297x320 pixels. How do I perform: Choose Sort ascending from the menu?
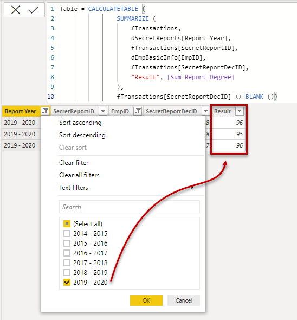point(80,123)
